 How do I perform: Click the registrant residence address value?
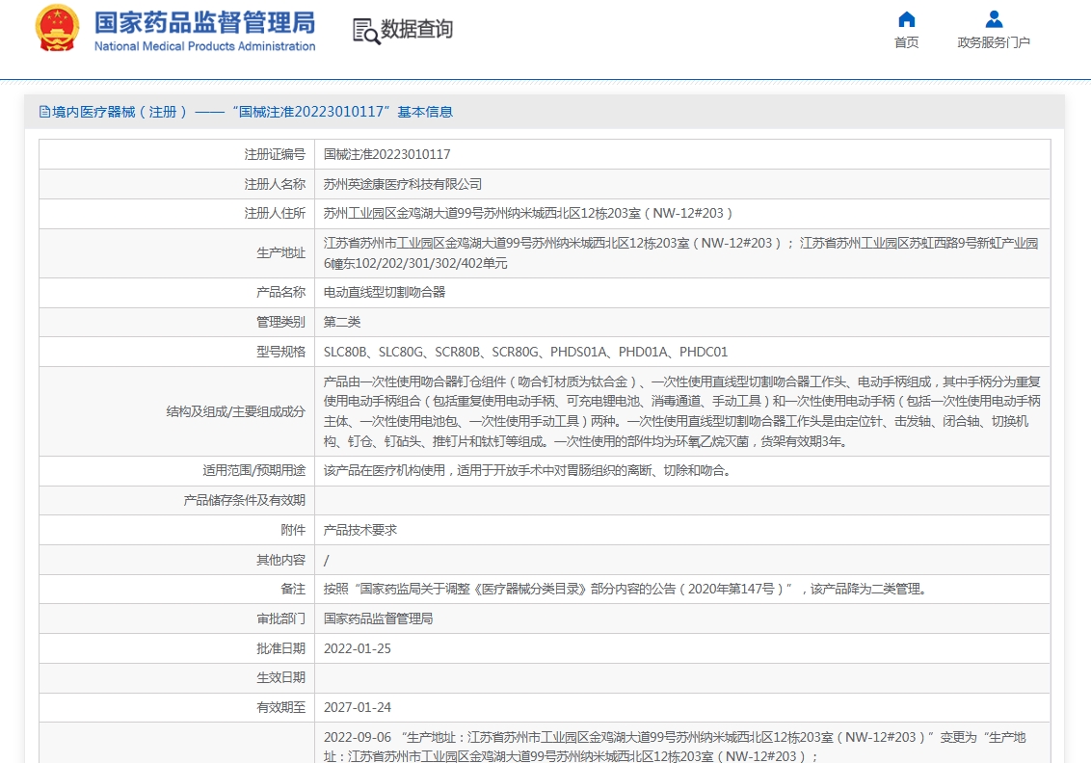click(528, 214)
